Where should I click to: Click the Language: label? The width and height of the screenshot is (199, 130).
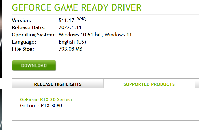pos(24,42)
